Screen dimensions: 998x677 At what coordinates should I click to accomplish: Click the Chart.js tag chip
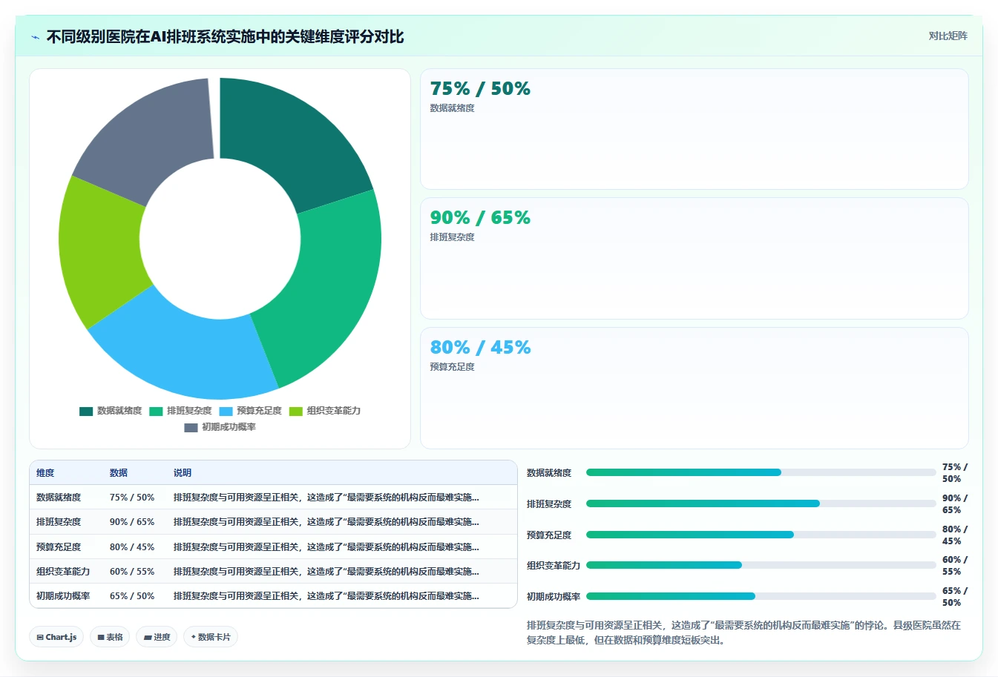click(x=56, y=637)
